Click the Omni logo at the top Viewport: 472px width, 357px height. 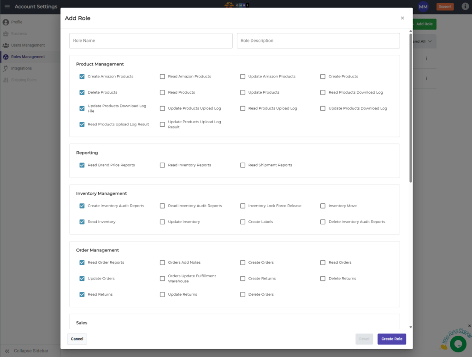pos(236,5)
